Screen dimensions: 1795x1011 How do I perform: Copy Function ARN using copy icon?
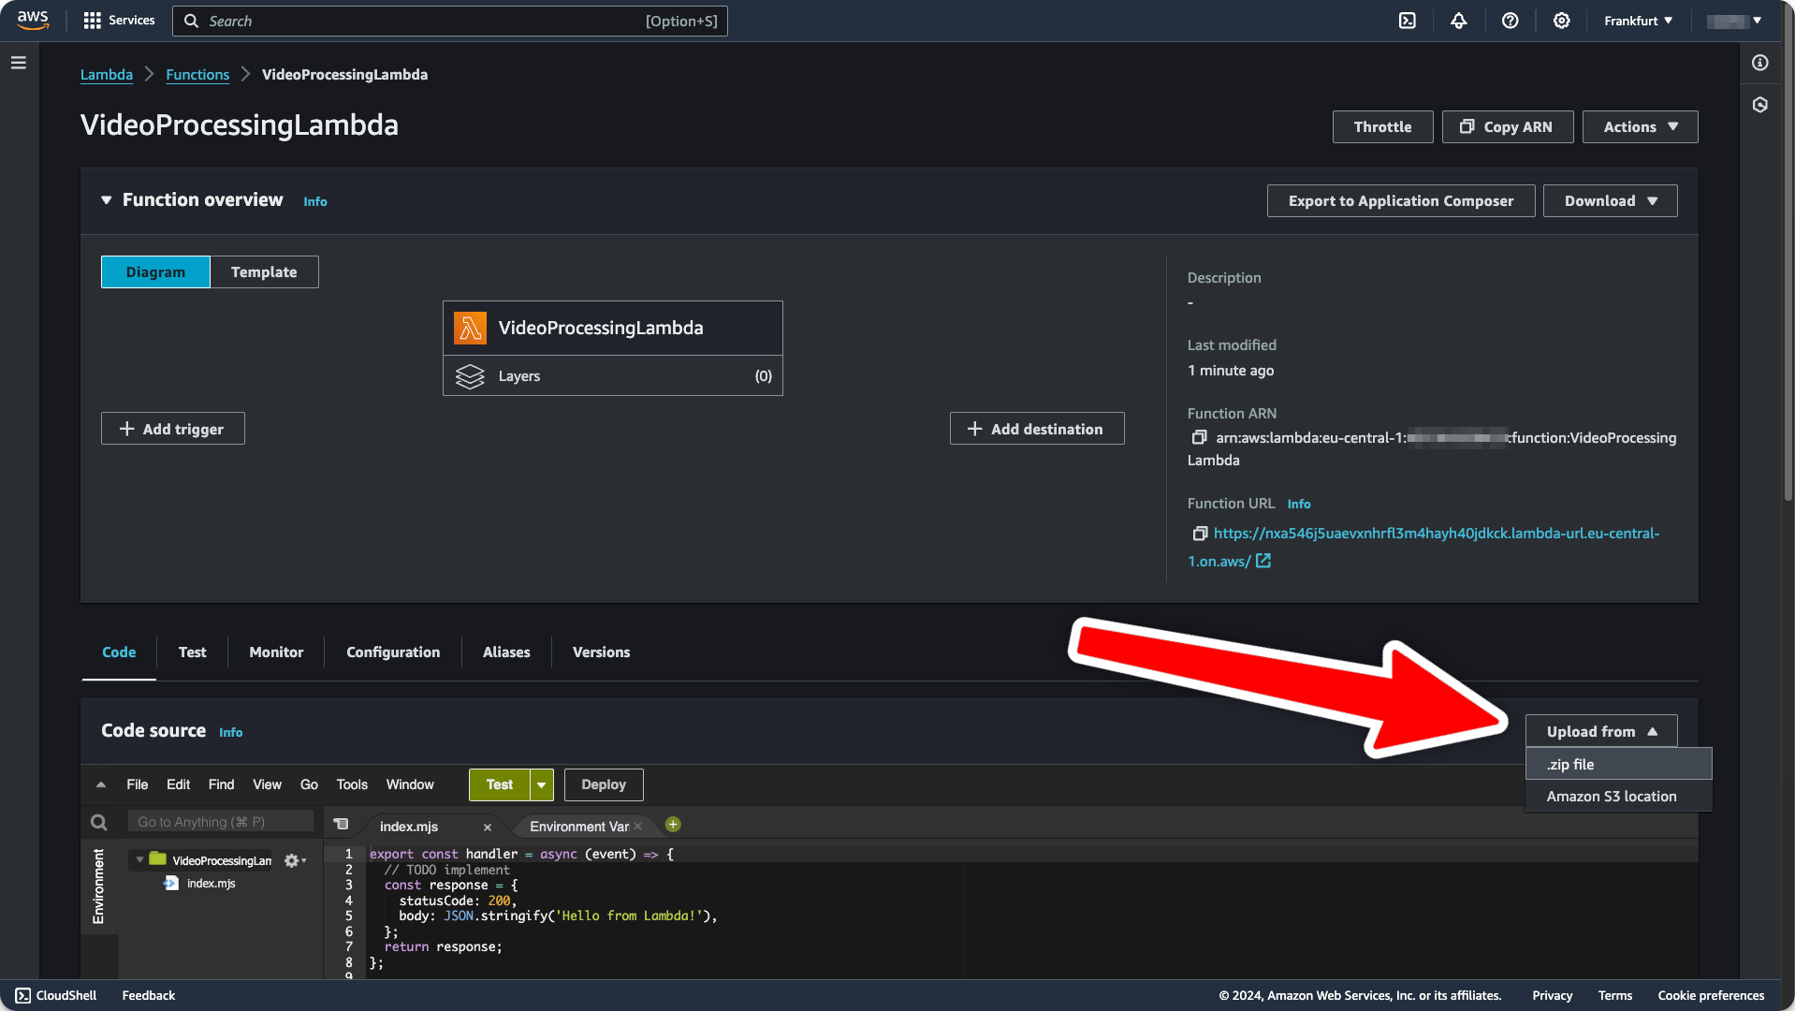(x=1199, y=437)
